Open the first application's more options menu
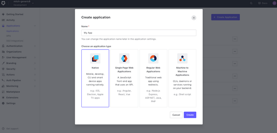 [x=235, y=39]
